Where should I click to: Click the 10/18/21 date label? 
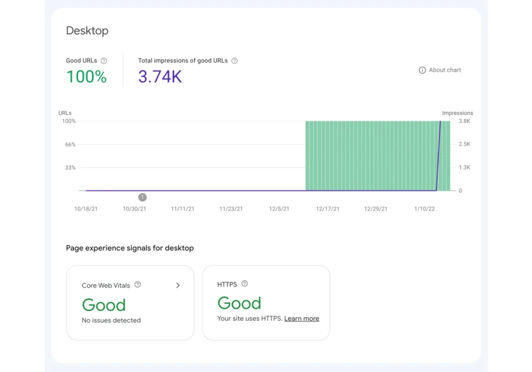point(86,209)
